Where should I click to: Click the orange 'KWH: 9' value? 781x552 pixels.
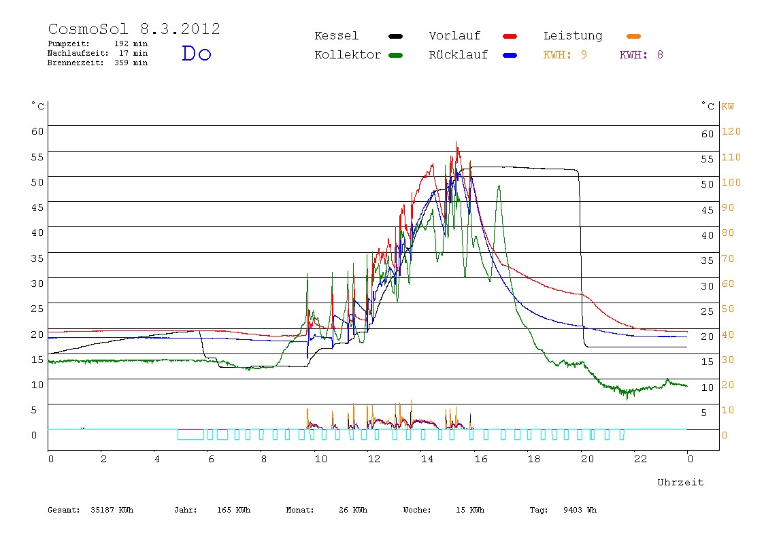(565, 55)
